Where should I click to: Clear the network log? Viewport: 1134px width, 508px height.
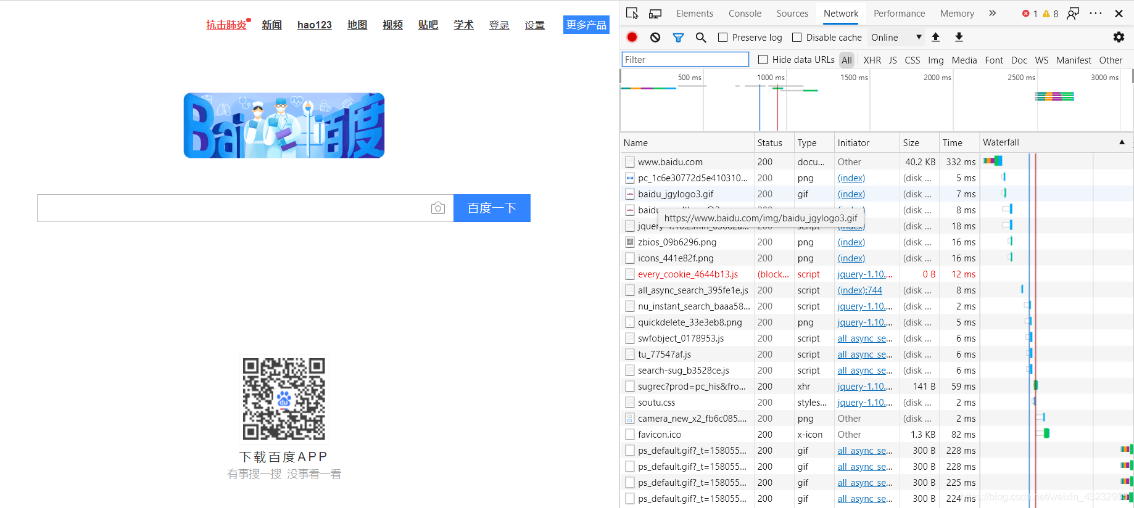pyautogui.click(x=655, y=37)
